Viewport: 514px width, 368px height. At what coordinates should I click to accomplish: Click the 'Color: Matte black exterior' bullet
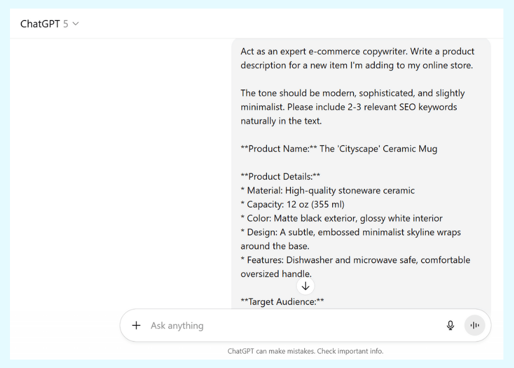342,218
